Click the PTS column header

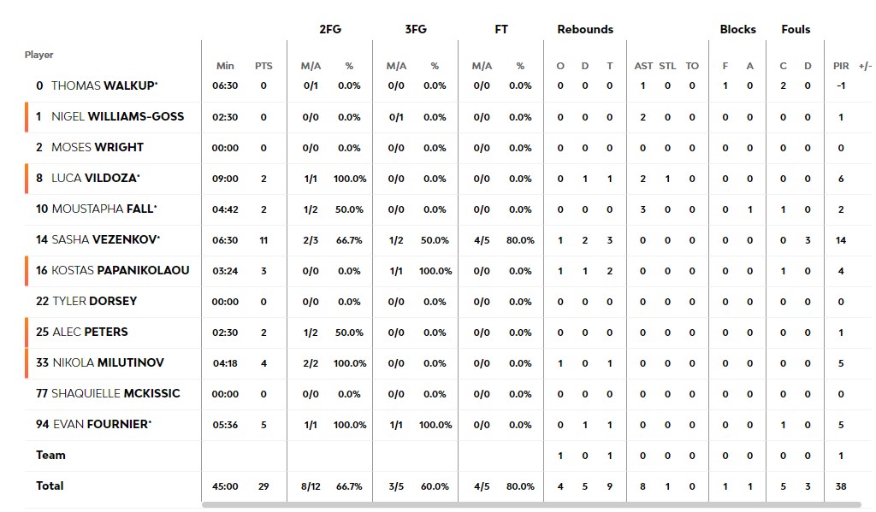263,66
